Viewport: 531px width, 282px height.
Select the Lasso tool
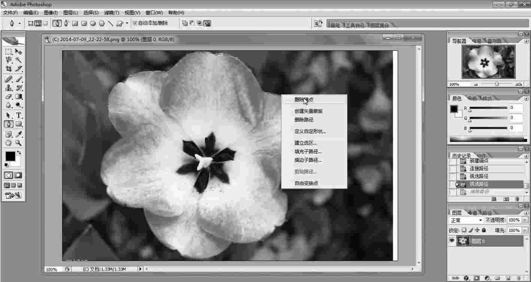click(x=9, y=60)
